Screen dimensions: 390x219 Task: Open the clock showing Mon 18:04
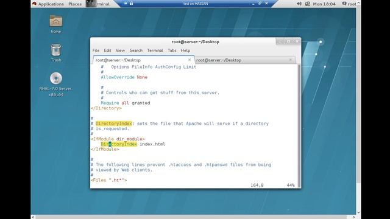click(x=324, y=4)
